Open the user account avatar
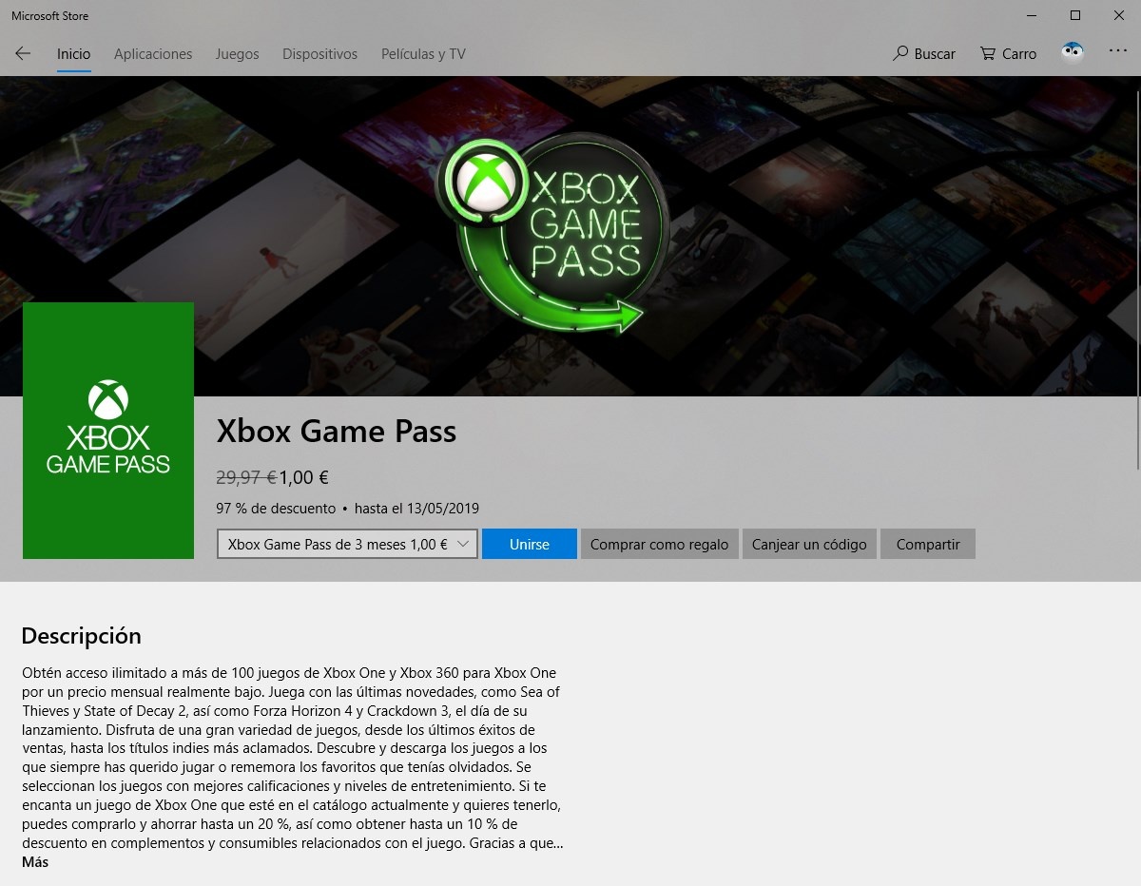This screenshot has width=1141, height=886. point(1073,52)
